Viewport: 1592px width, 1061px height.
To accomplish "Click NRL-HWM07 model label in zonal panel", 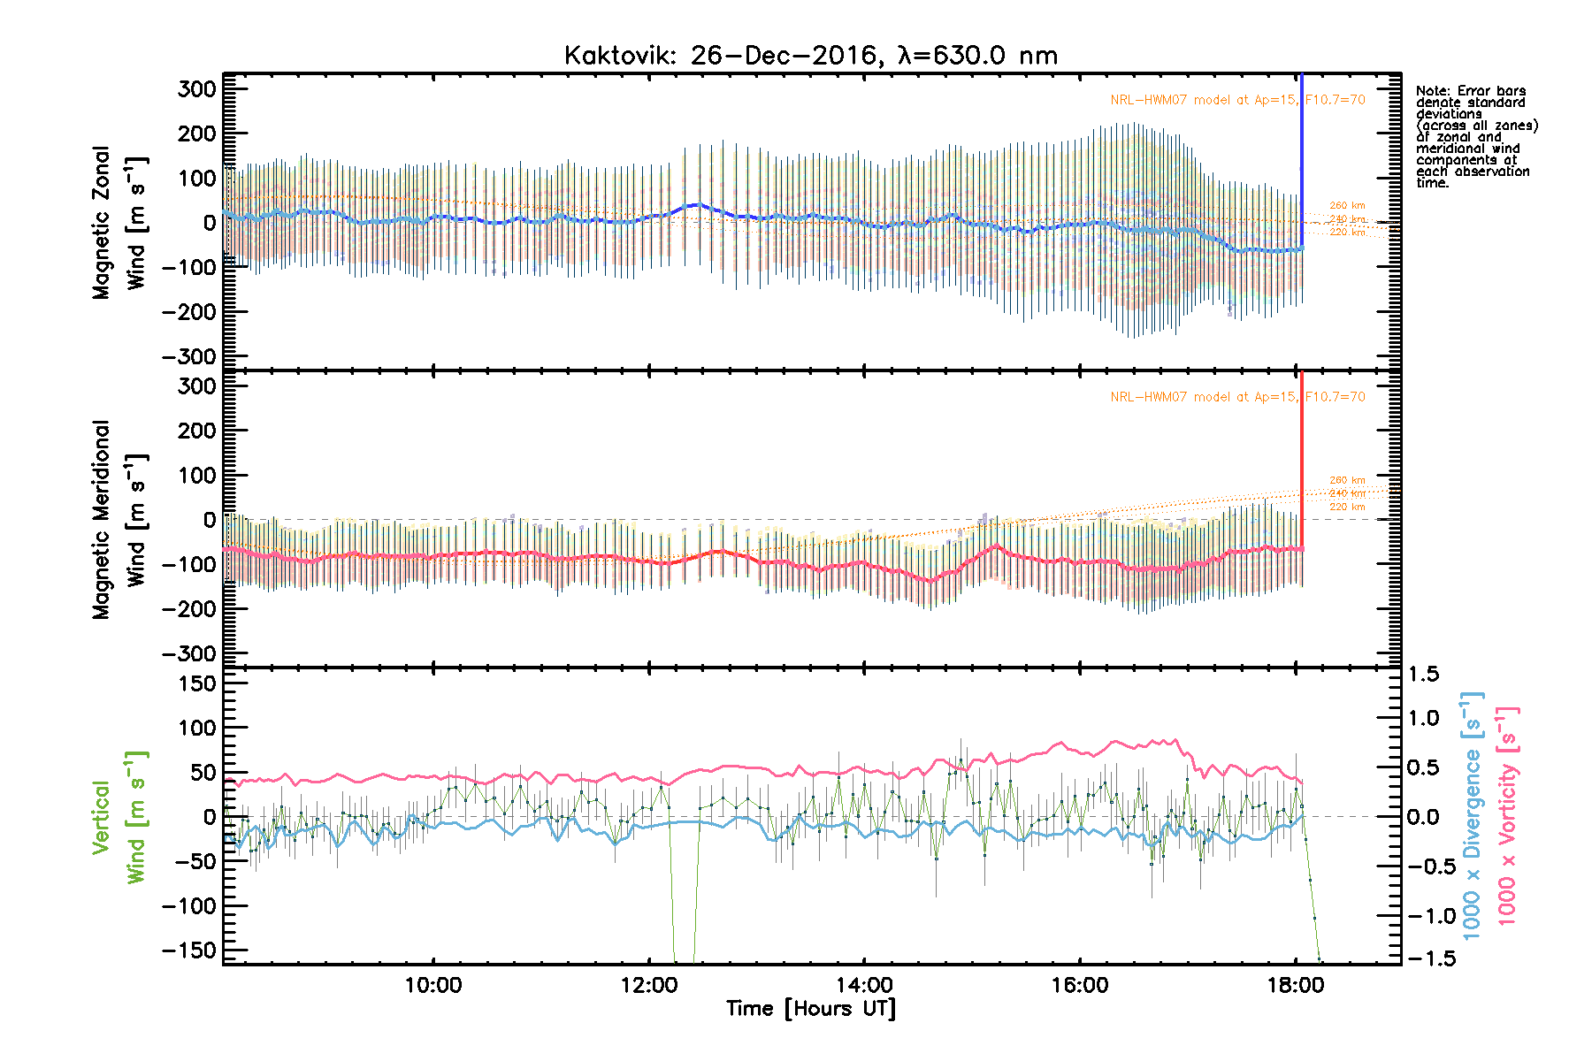I will (x=1236, y=100).
